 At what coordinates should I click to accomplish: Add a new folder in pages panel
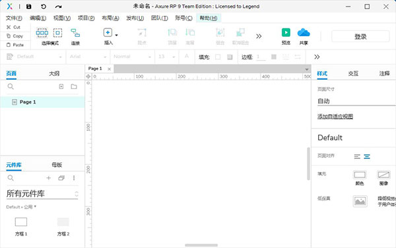[74, 86]
